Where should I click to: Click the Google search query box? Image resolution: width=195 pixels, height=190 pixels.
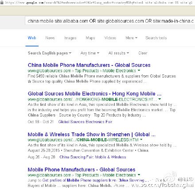coord(110,21)
